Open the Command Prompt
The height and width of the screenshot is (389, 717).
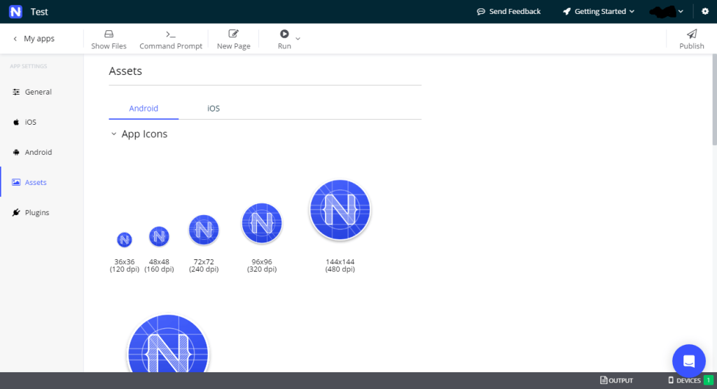click(x=171, y=39)
